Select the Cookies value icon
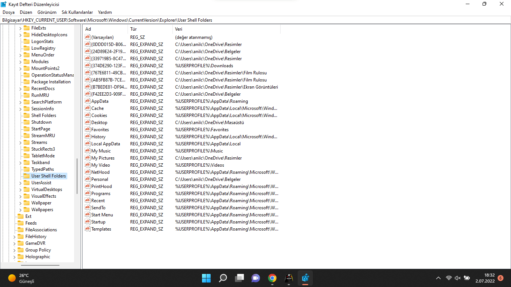 click(x=88, y=115)
